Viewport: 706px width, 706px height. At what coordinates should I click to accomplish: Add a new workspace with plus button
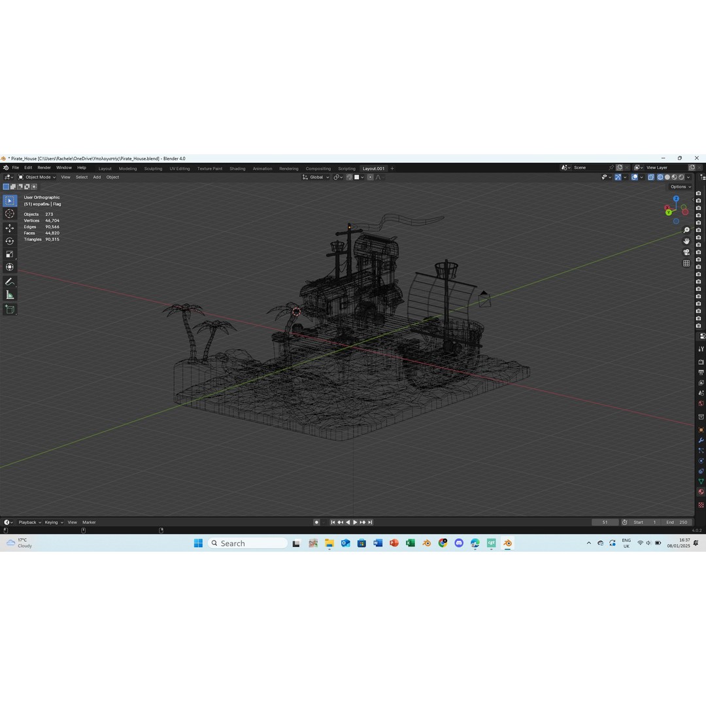(392, 169)
